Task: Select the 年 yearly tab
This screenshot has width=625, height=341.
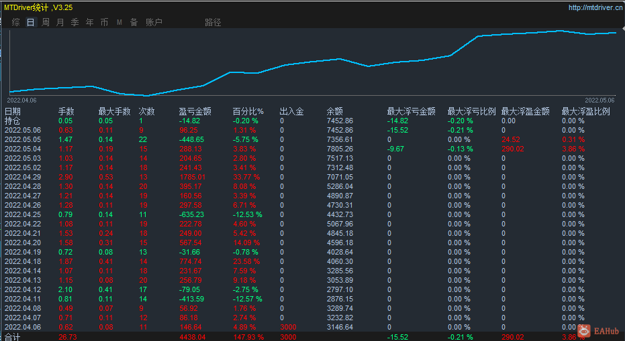Action: (x=90, y=22)
